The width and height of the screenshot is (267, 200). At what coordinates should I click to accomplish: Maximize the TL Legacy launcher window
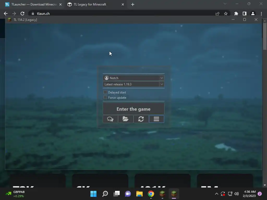(245, 20)
